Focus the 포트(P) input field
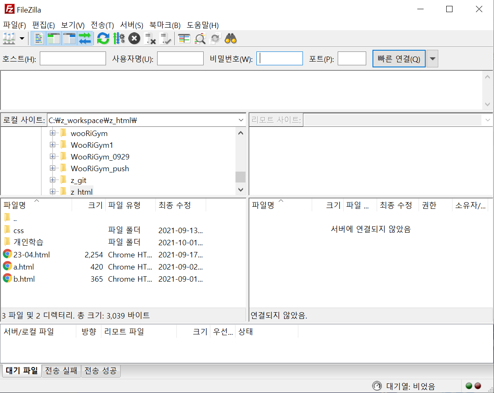The image size is (494, 393). tap(352, 59)
